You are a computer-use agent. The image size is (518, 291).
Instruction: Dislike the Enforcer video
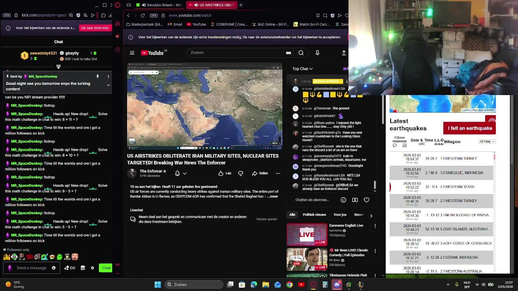pos(241,173)
